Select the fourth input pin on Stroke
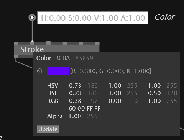 point(65,44)
